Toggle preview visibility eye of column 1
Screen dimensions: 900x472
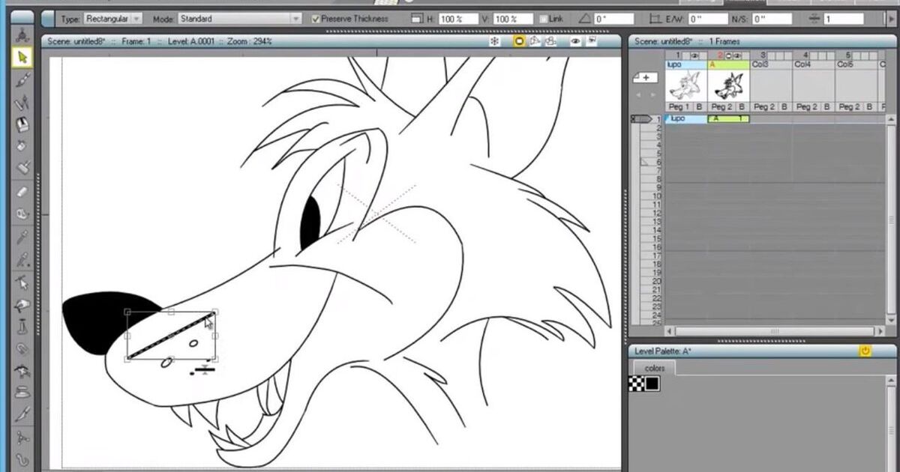(694, 55)
